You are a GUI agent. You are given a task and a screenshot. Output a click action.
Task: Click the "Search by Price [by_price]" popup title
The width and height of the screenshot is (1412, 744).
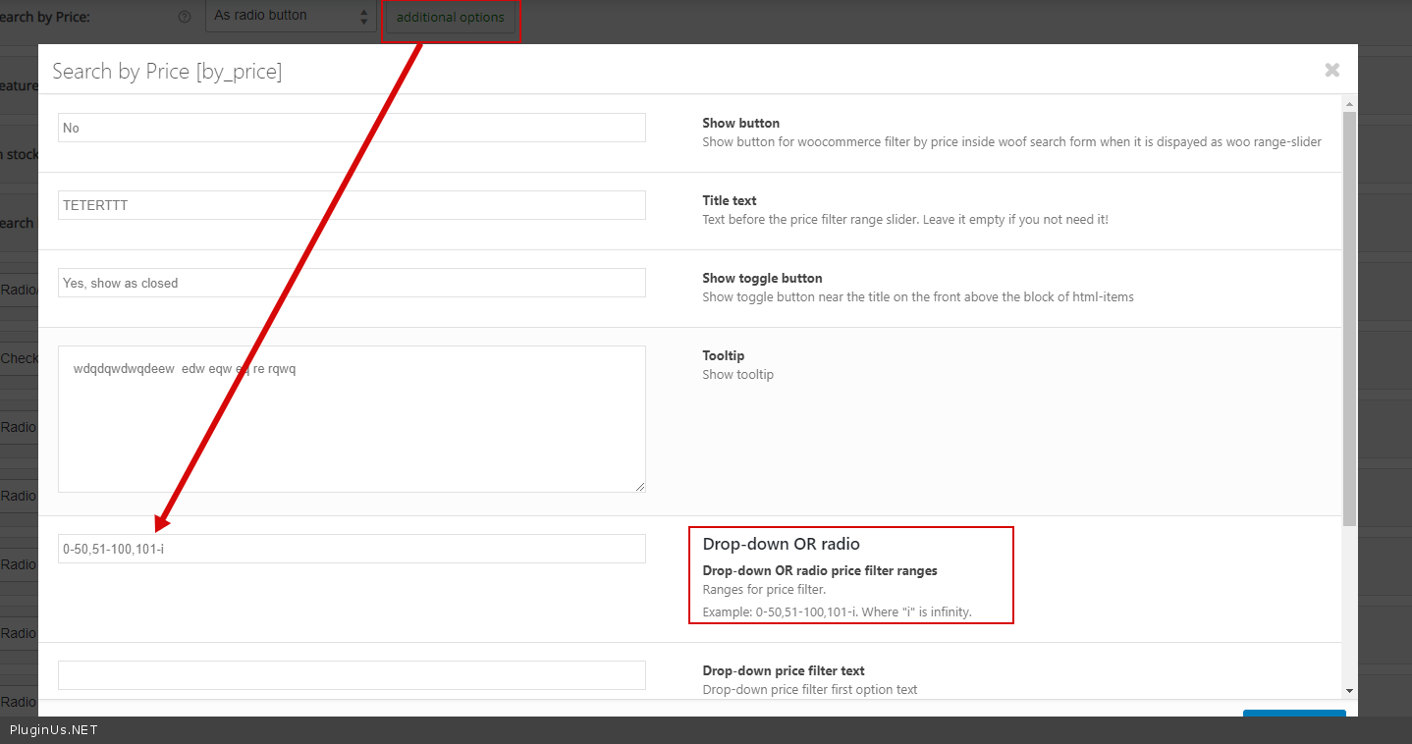(x=167, y=71)
